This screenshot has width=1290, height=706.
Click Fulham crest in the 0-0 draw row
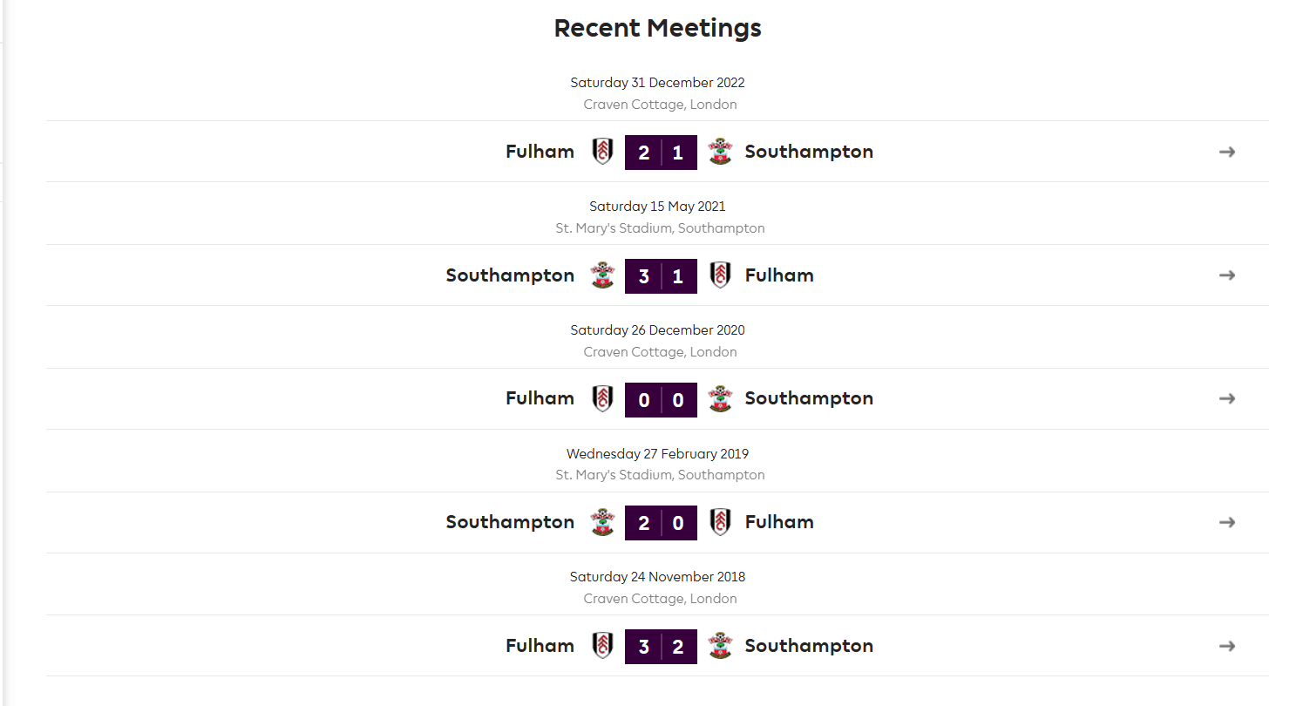(602, 398)
